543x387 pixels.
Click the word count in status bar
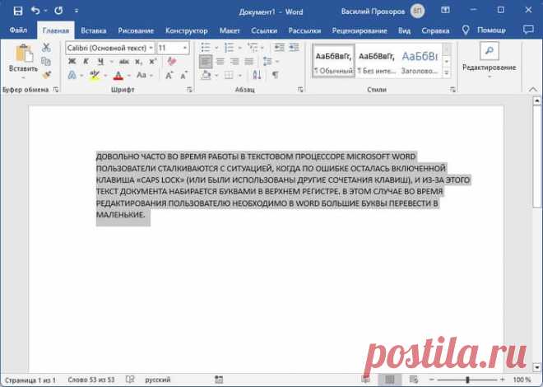(91, 380)
